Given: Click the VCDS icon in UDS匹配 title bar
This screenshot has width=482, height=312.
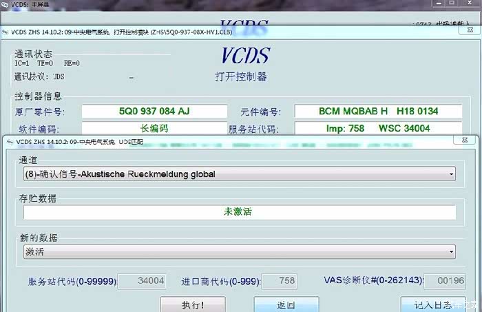Looking at the screenshot, I should 10,142.
